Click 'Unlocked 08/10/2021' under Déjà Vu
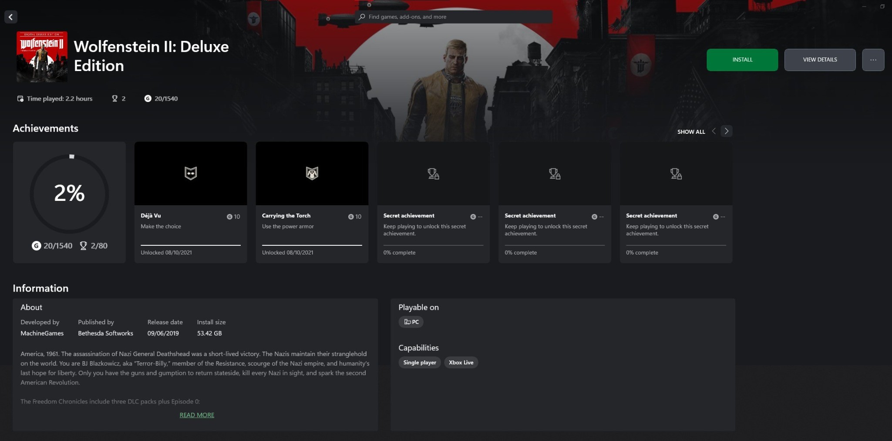The width and height of the screenshot is (892, 441). click(166, 253)
